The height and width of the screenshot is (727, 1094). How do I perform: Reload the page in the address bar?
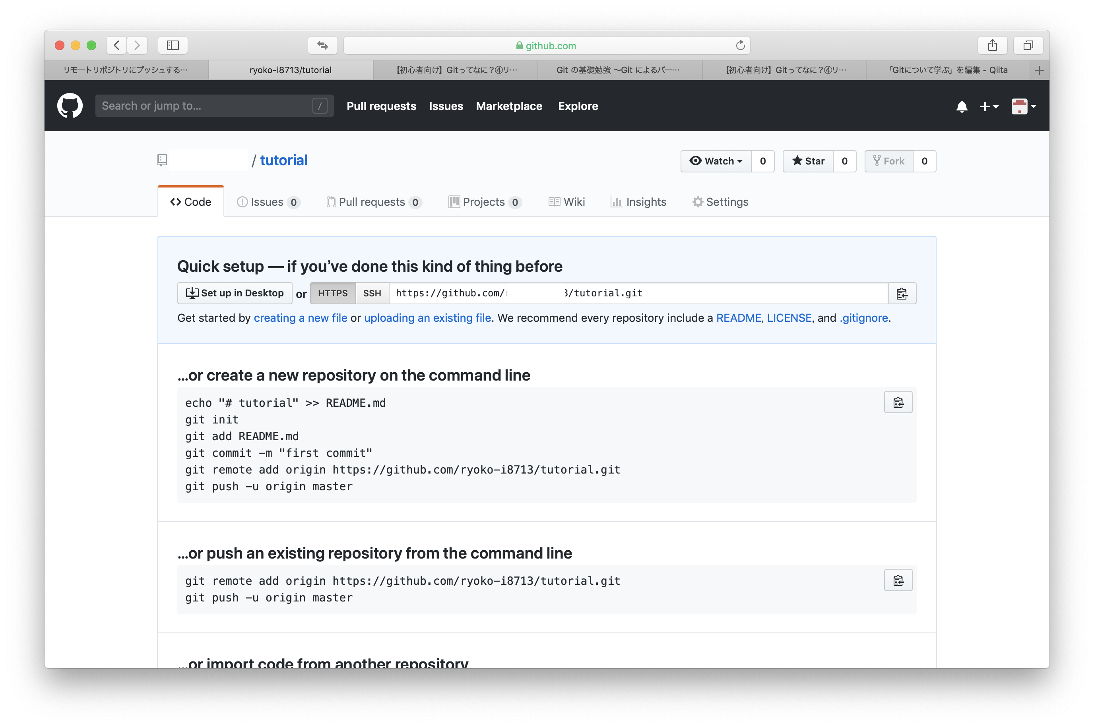tap(740, 45)
